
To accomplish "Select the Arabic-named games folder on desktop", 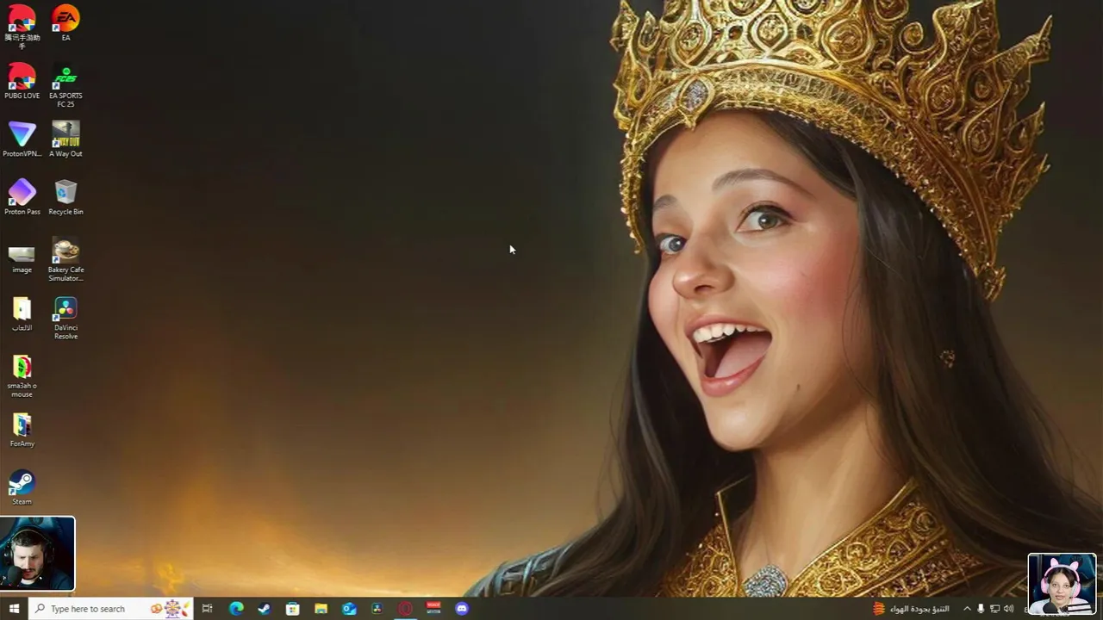I will 22,314.
